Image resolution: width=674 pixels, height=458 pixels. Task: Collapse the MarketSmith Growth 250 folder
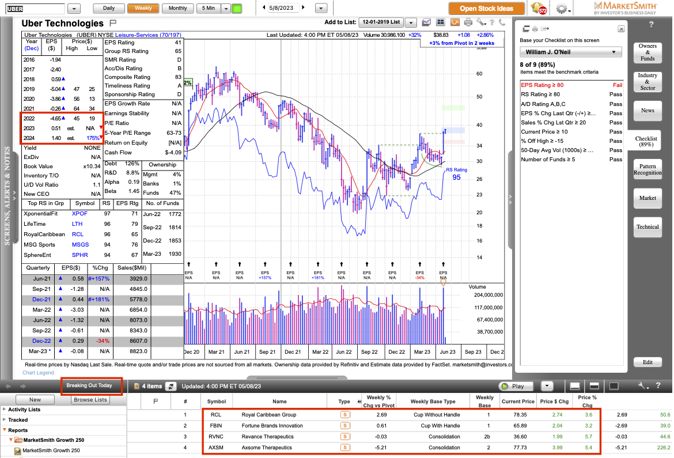(x=11, y=440)
